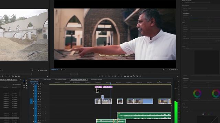Open the Program monitor button editor

pyautogui.click(x=178, y=76)
